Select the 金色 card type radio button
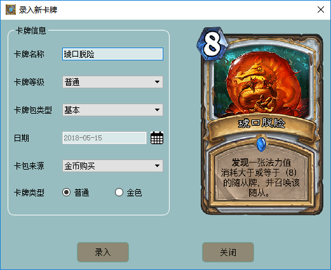 [119, 192]
